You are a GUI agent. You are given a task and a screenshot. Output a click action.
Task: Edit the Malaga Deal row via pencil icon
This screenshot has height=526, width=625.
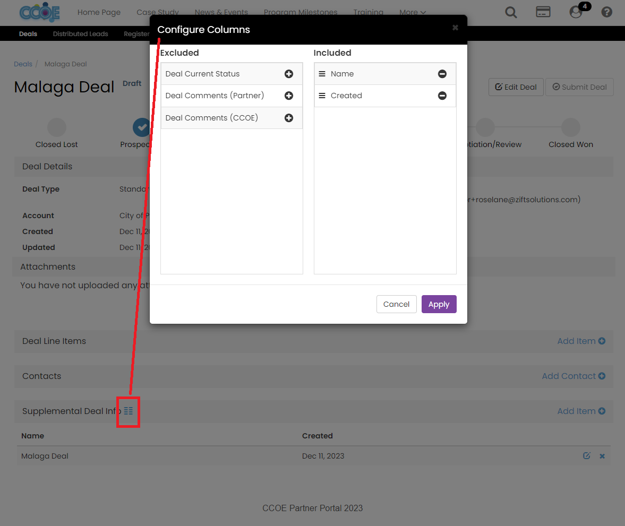[x=586, y=455]
